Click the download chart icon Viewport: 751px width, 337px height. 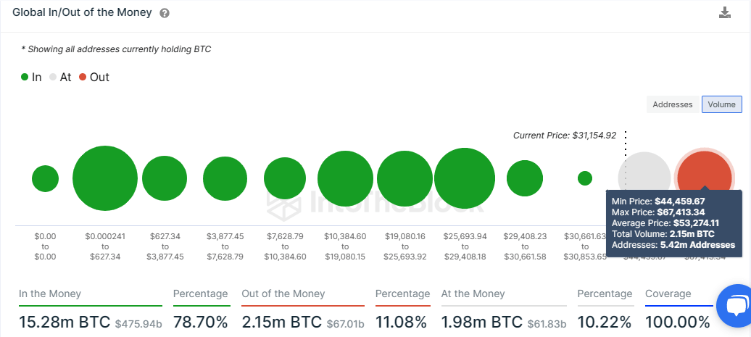click(x=724, y=13)
